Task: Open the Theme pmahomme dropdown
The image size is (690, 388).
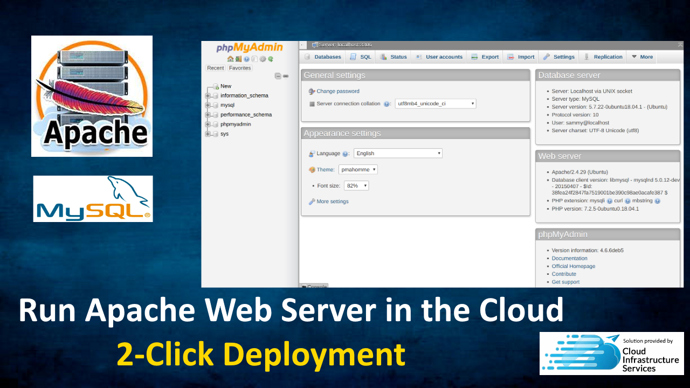Action: coord(358,169)
